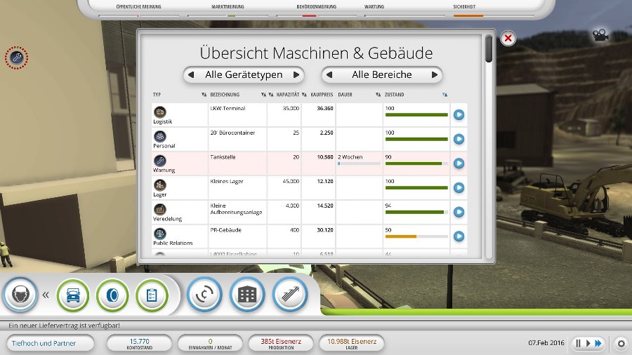Sort the table by Zustand column
Screen dimensions: 632x355
pos(444,95)
